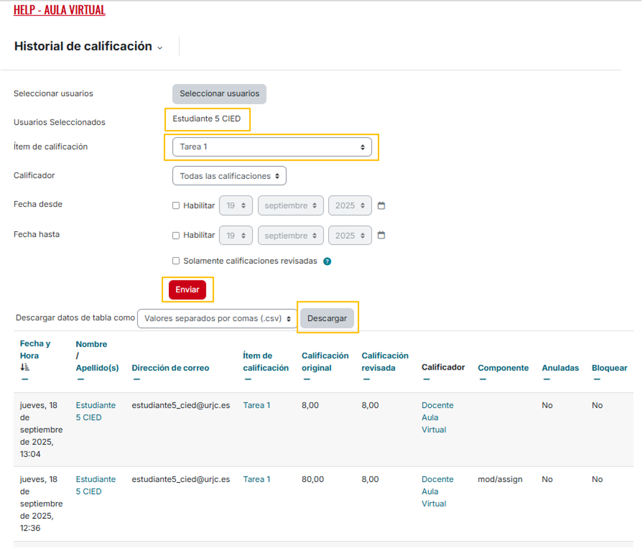The image size is (642, 548).
Task: Click the Seleccionar usuarios button
Action: click(219, 94)
